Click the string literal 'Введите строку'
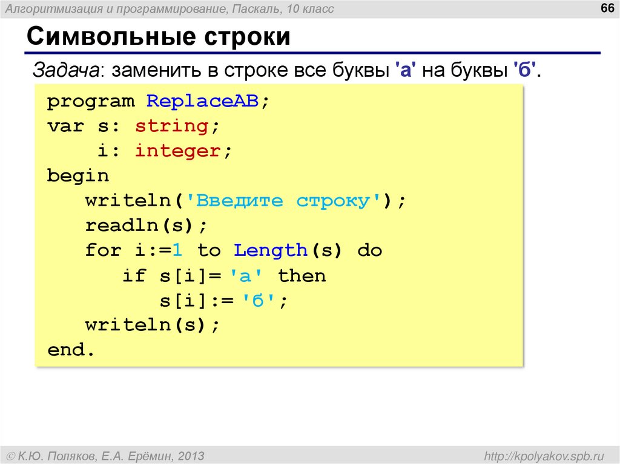 pyautogui.click(x=283, y=201)
